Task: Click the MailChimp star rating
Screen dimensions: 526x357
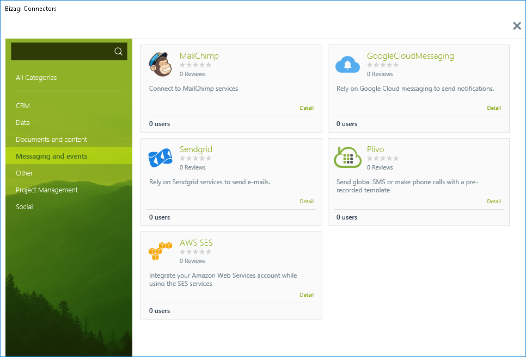Action: pyautogui.click(x=195, y=65)
